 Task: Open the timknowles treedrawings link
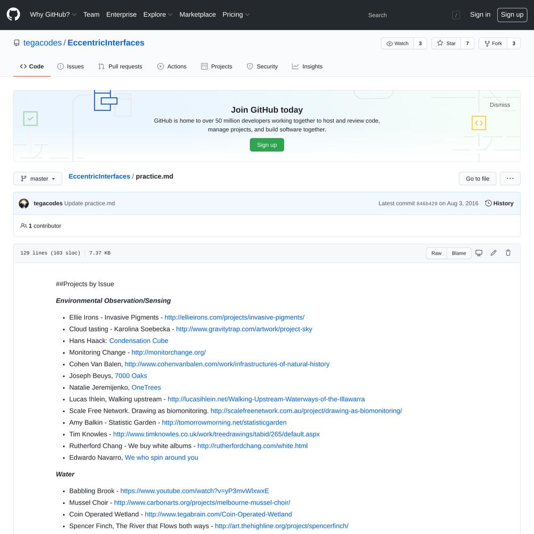tap(216, 434)
